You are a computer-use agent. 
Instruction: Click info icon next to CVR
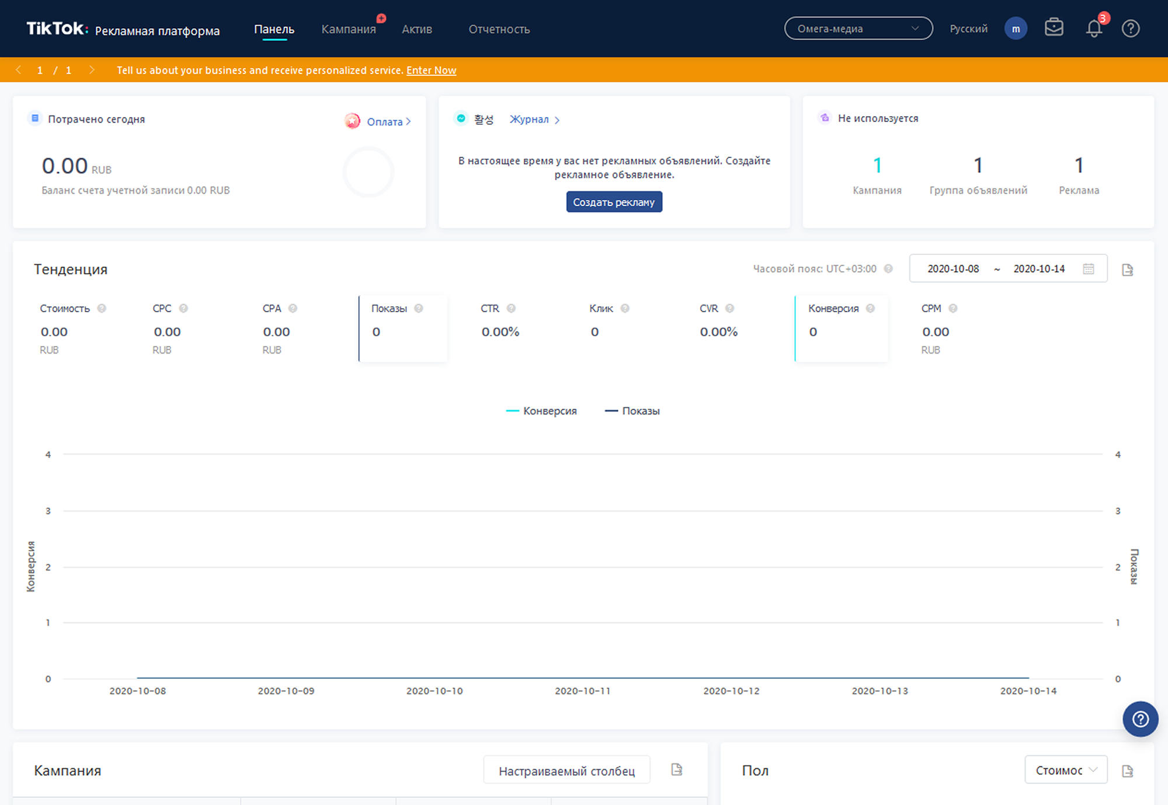coord(729,309)
